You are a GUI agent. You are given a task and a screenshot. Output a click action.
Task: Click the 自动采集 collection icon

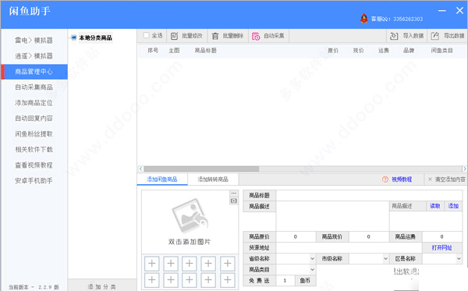coord(256,36)
